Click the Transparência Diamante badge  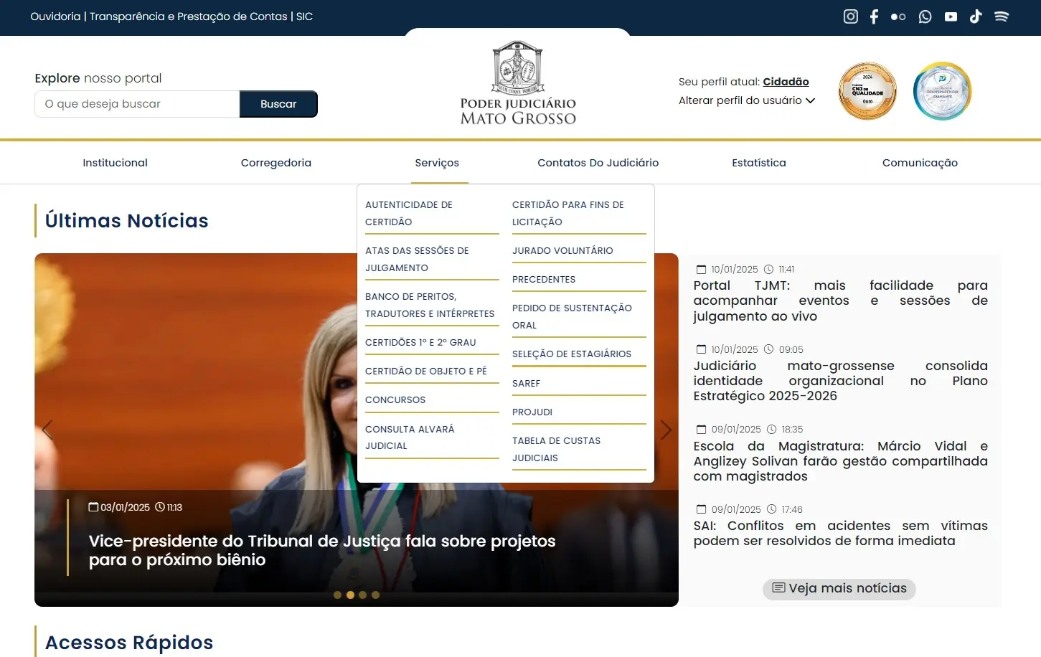coord(942,90)
